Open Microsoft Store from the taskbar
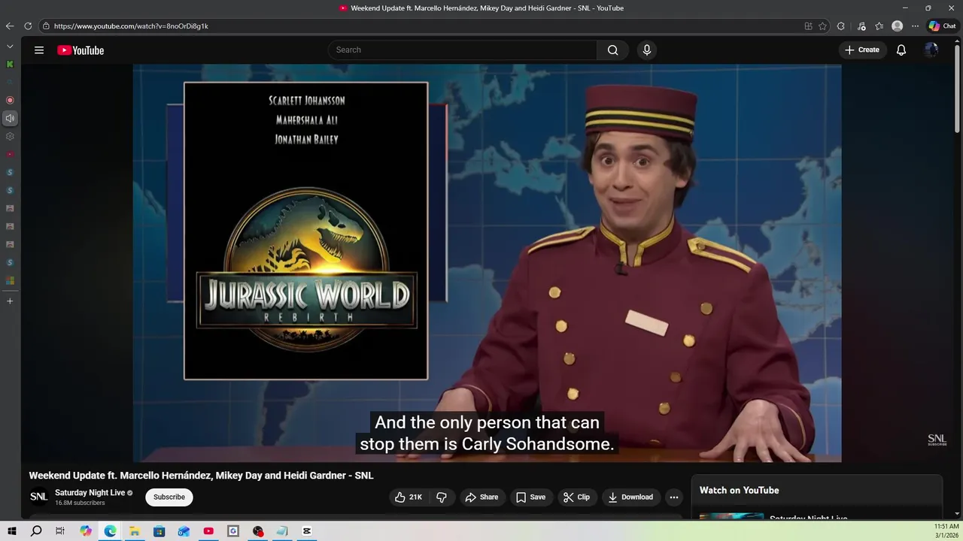Screen dimensions: 963x541 click(x=159, y=531)
